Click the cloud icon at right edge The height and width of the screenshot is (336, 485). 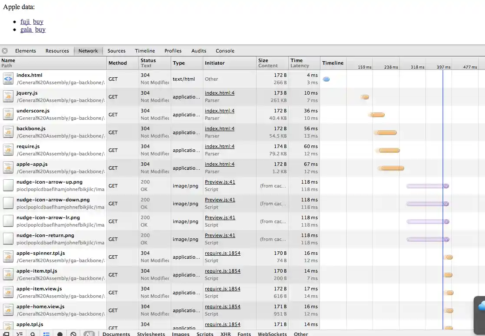(481, 306)
